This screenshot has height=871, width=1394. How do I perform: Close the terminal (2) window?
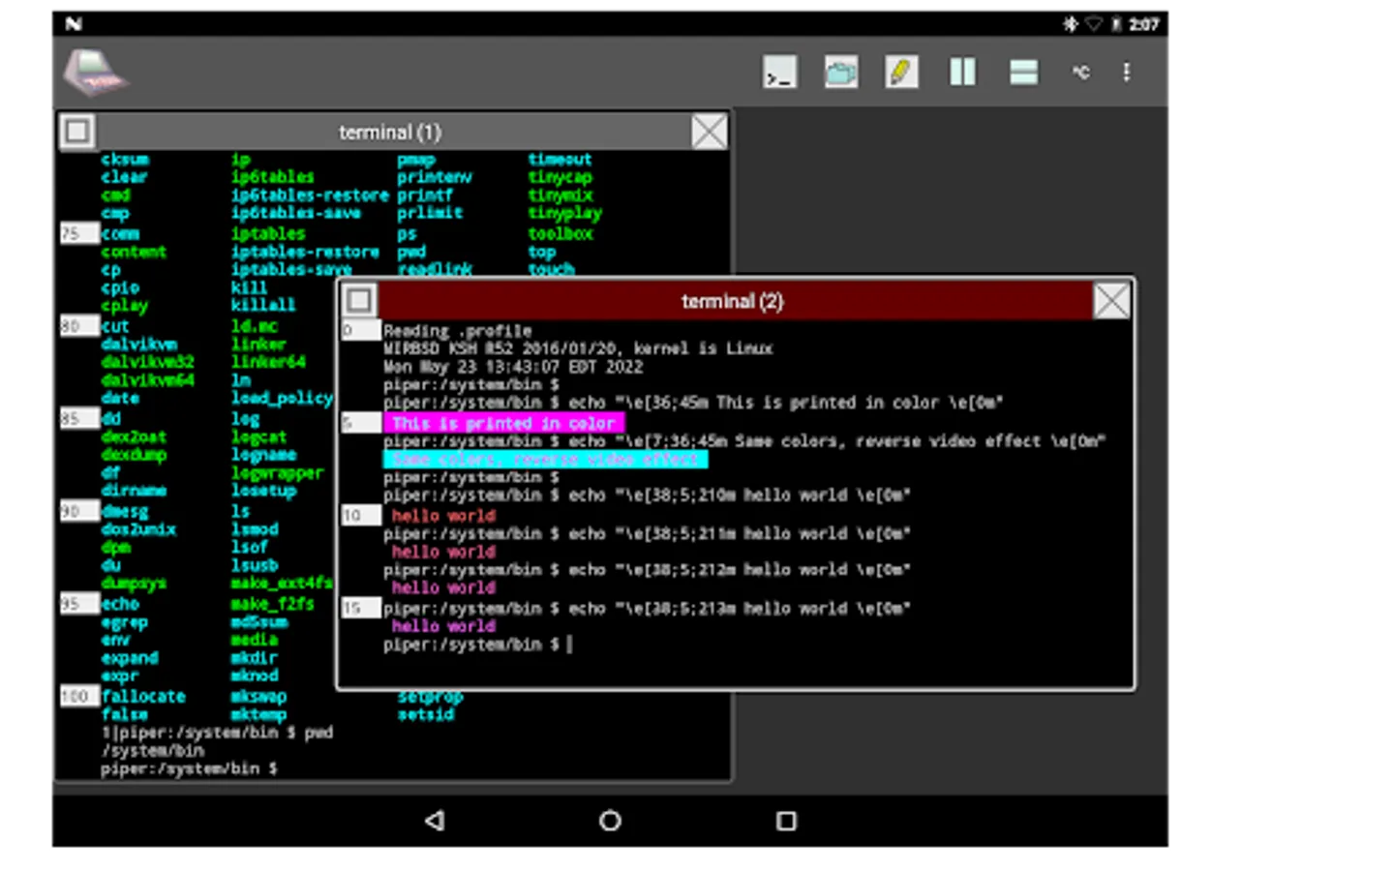pos(1111,301)
